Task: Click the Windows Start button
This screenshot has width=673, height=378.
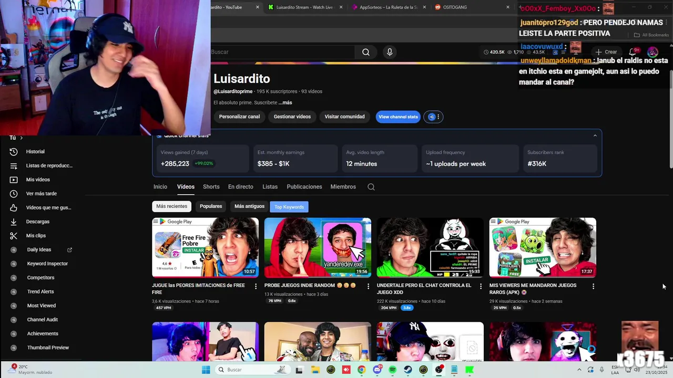Action: click(206, 370)
